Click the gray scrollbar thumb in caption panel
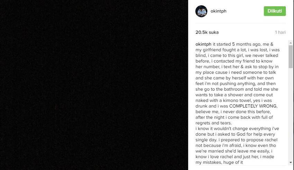Screen dimensions: 294x170 pos(291,57)
